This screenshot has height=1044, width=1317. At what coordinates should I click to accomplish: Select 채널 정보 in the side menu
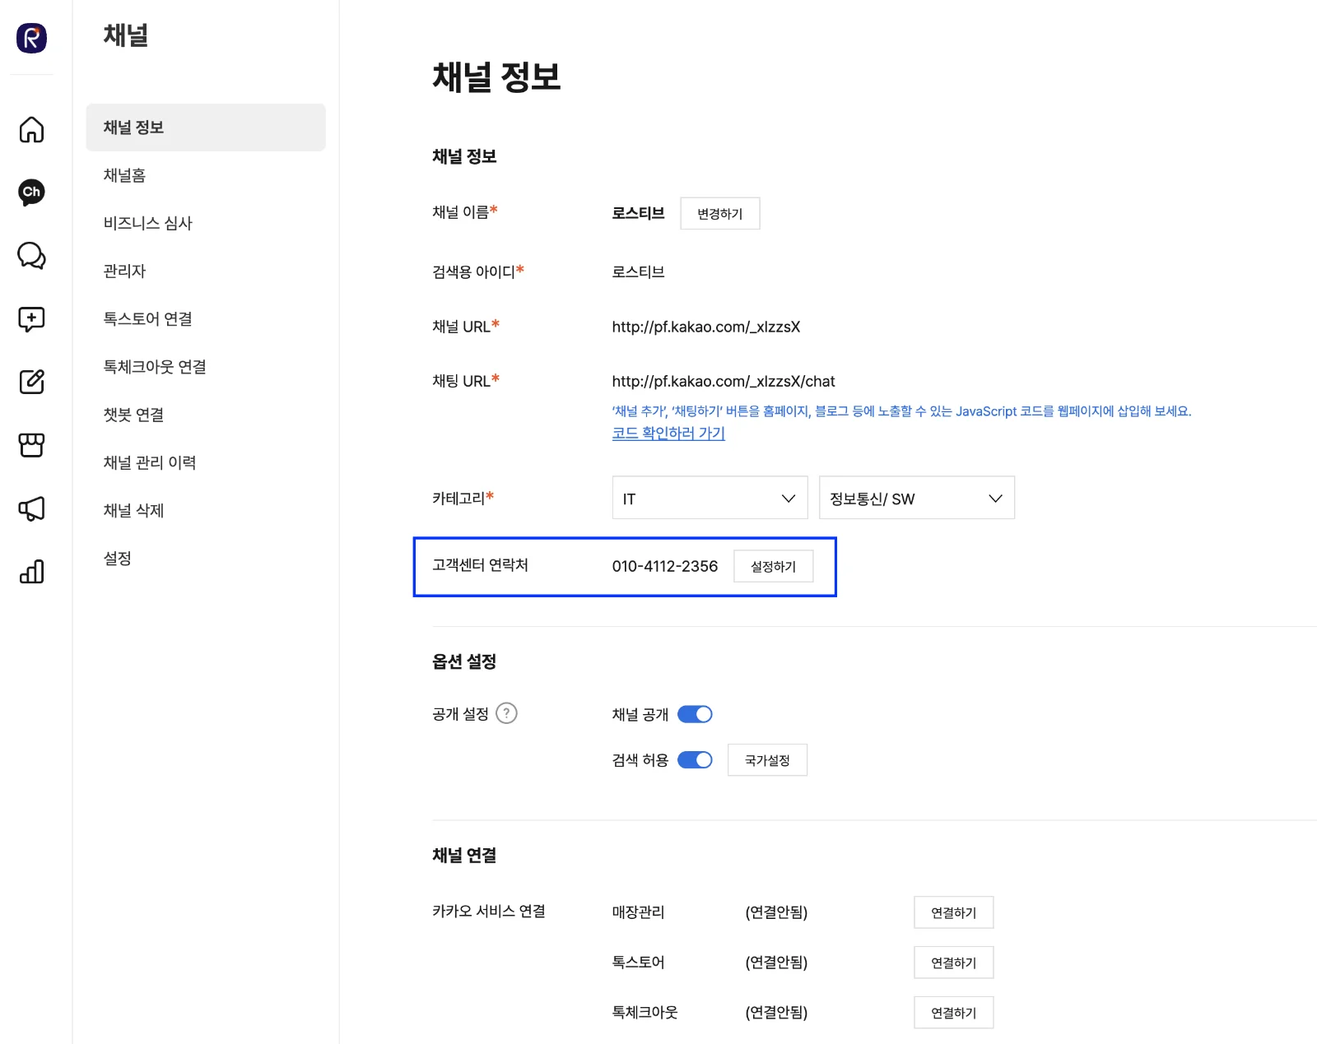[x=206, y=128]
